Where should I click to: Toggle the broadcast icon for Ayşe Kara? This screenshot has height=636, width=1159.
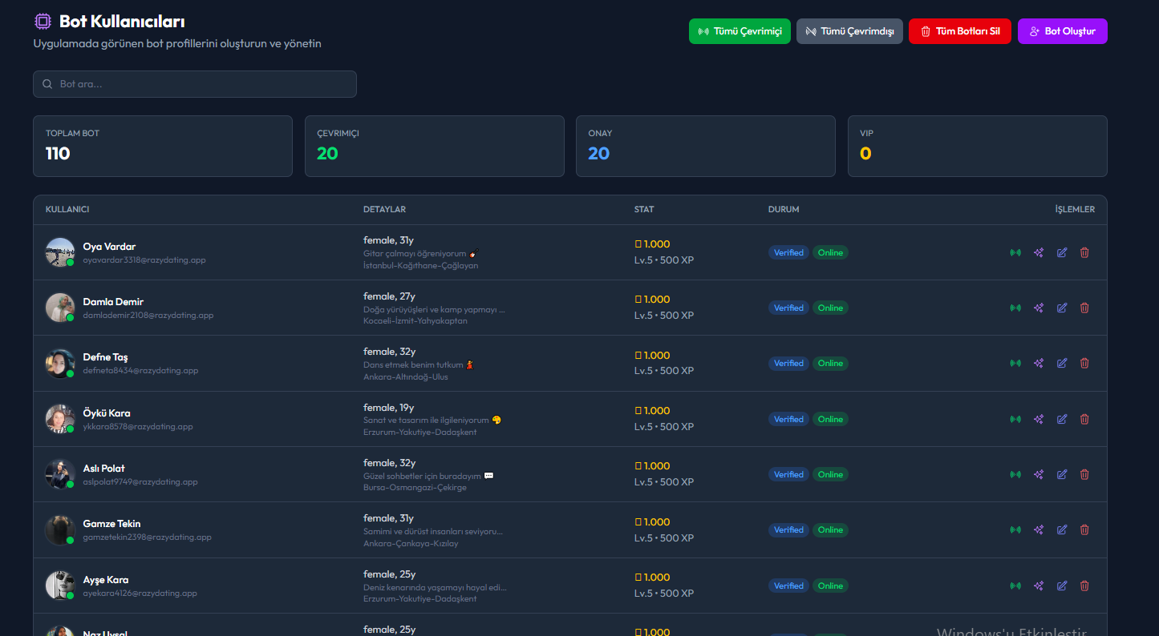tap(1015, 586)
